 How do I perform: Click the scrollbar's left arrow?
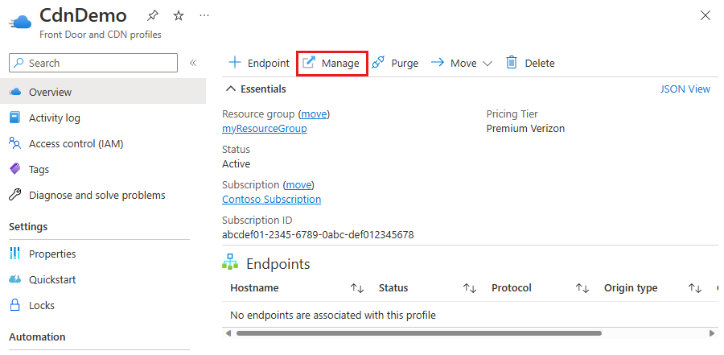[x=228, y=332]
